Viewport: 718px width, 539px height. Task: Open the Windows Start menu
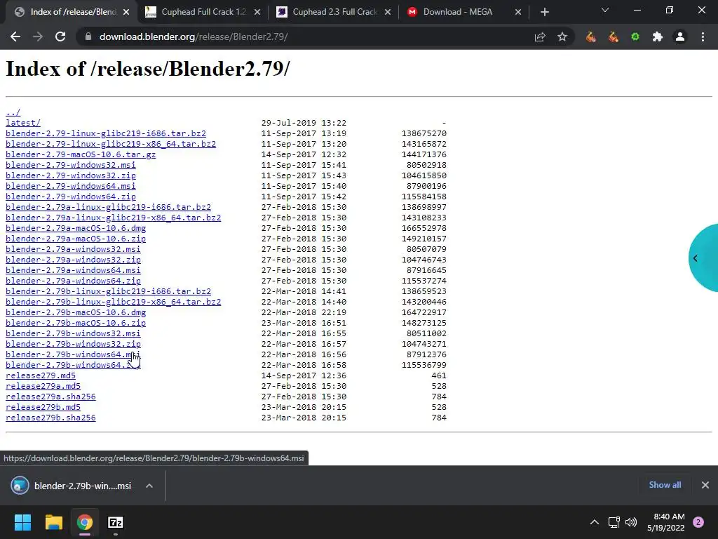(x=22, y=522)
